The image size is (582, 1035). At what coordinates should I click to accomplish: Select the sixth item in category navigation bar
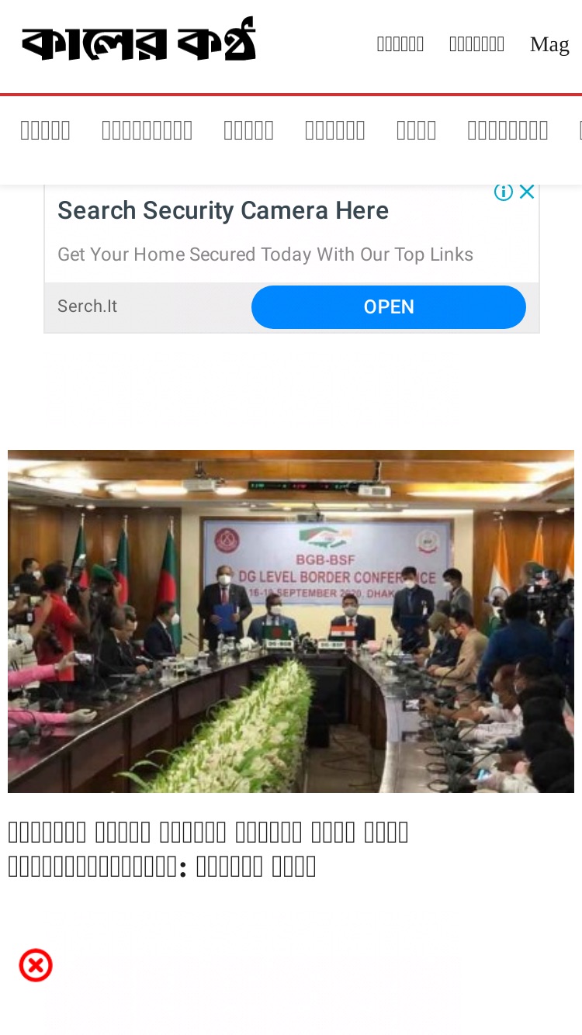click(508, 130)
